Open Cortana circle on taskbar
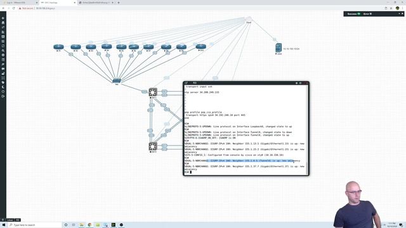The width and height of the screenshot is (406, 228). tap(66, 225)
